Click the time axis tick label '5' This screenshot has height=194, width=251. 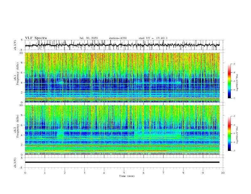[124, 173]
